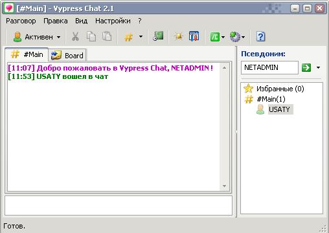Minimize the Vypress Chat window

point(295,8)
